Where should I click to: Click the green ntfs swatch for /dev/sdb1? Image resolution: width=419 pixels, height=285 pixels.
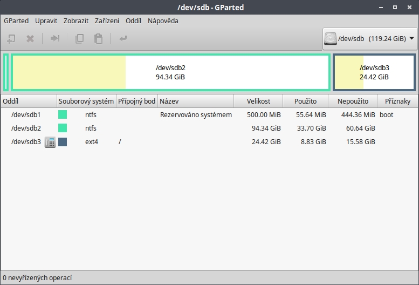[63, 114]
